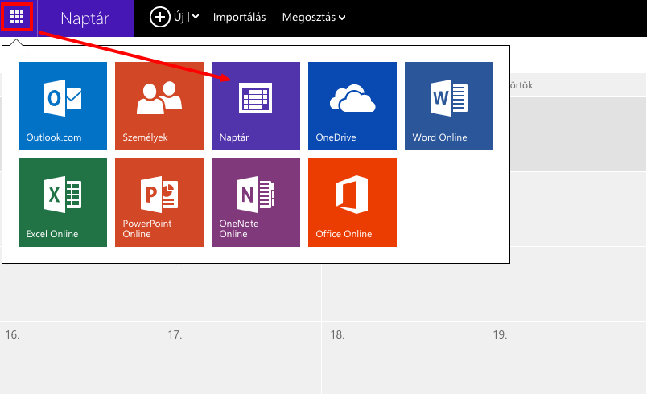Click the Naptár header title
Image resolution: width=647 pixels, height=394 pixels.
(85, 18)
